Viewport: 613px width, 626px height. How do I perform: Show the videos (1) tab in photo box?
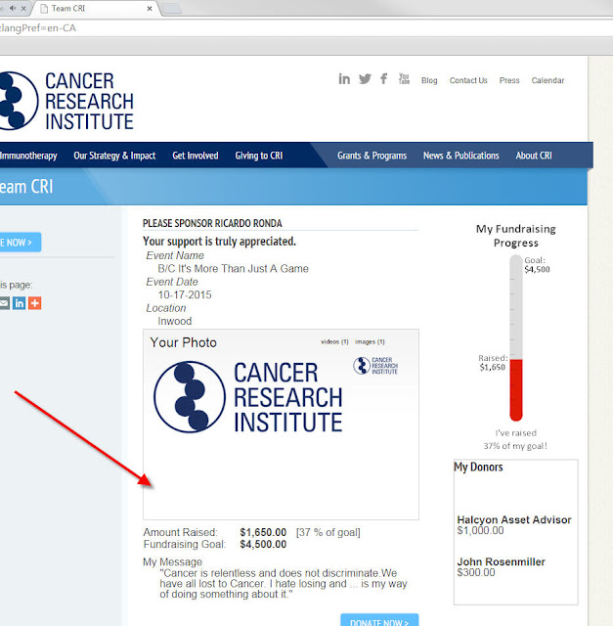334,341
